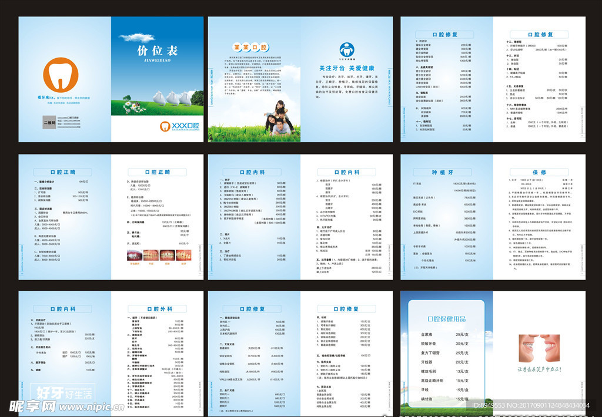Click the 高级正畸牙刷 product row
Screen dimensions: 602x417
coord(444,381)
